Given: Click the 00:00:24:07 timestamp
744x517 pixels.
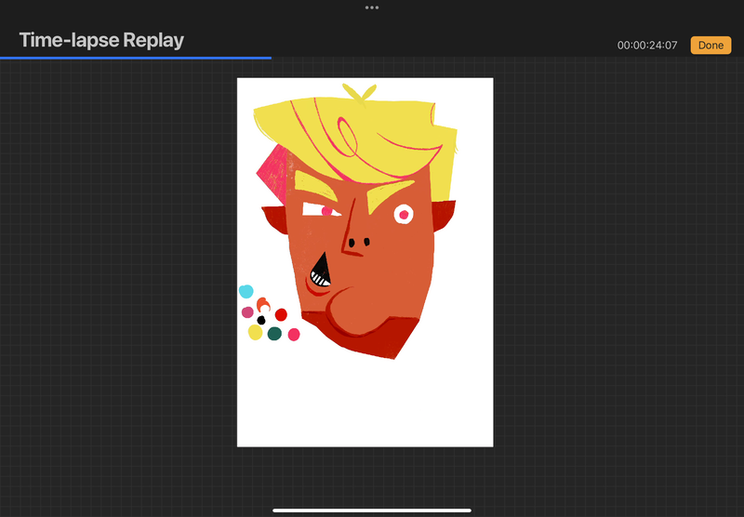Looking at the screenshot, I should tap(647, 46).
